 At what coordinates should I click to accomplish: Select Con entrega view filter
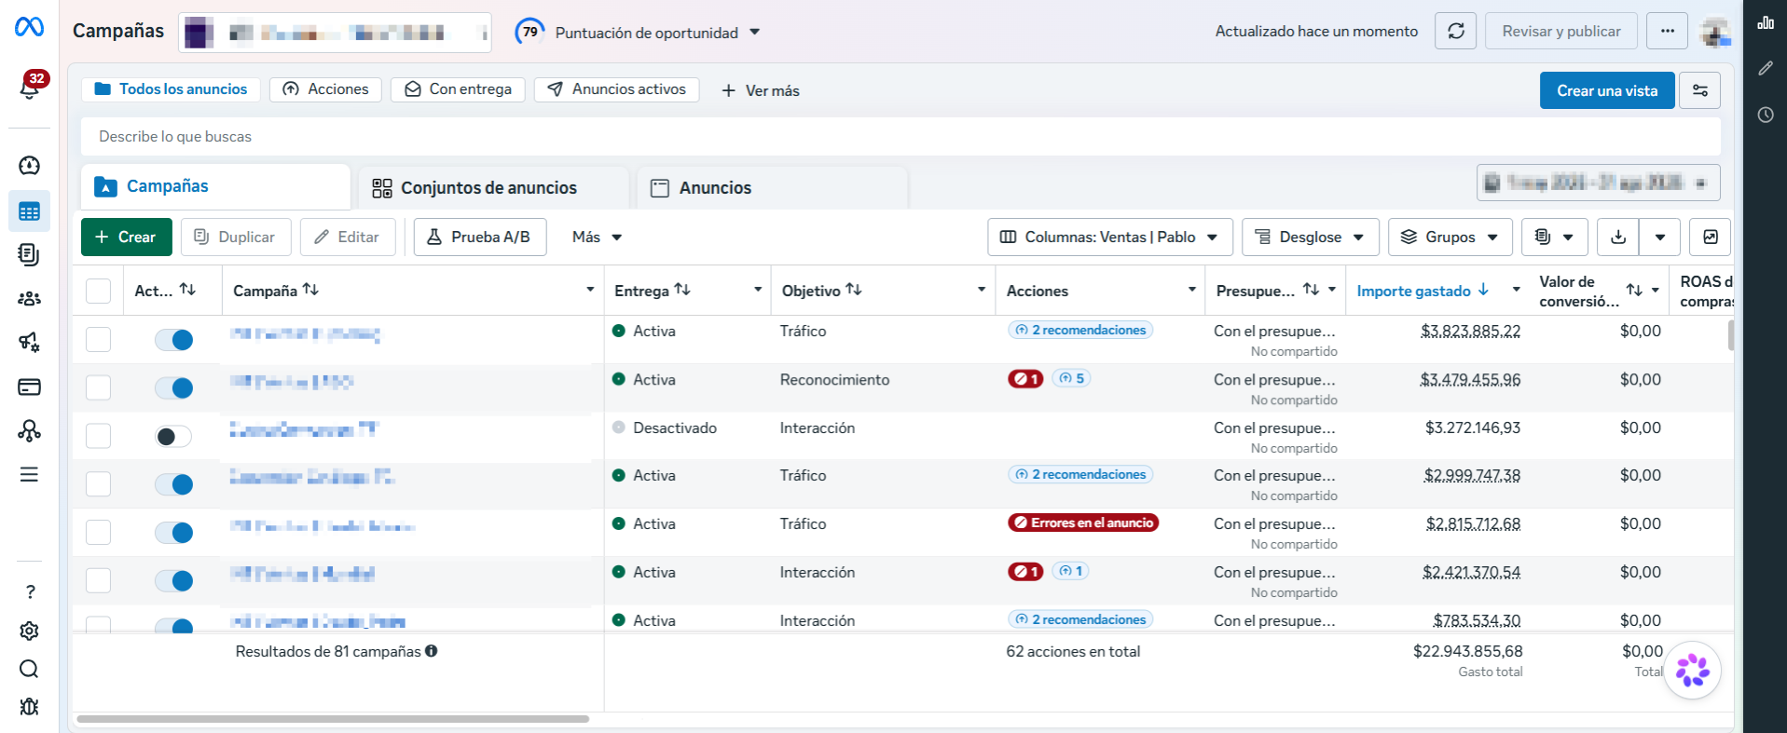pyautogui.click(x=458, y=89)
